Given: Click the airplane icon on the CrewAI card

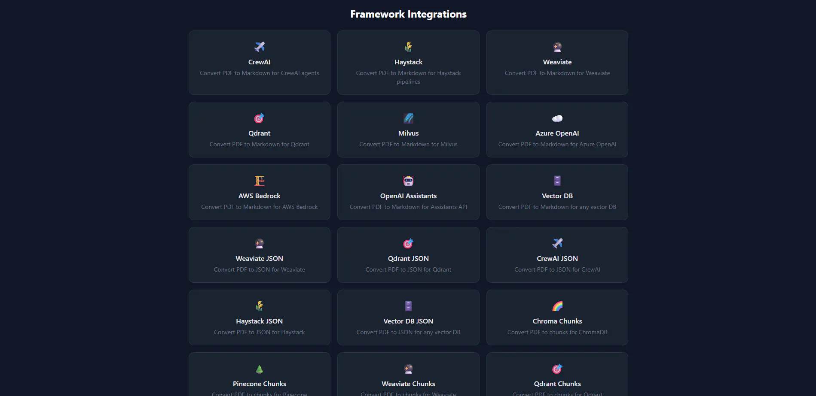Looking at the screenshot, I should pos(260,47).
